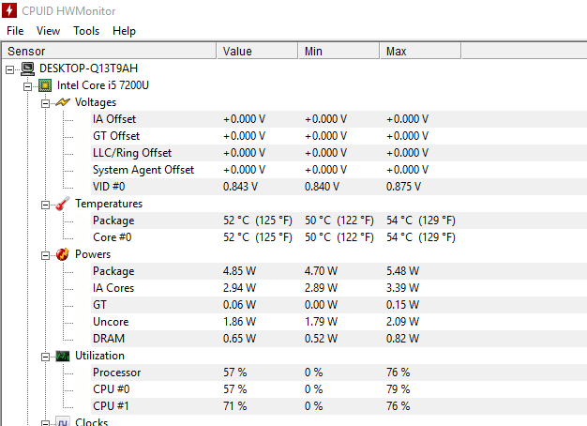
Task: Collapse the Intel Core i5 7200U node
Action: click(27, 86)
